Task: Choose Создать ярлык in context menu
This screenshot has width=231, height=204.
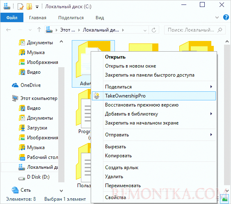Action: 154,168
